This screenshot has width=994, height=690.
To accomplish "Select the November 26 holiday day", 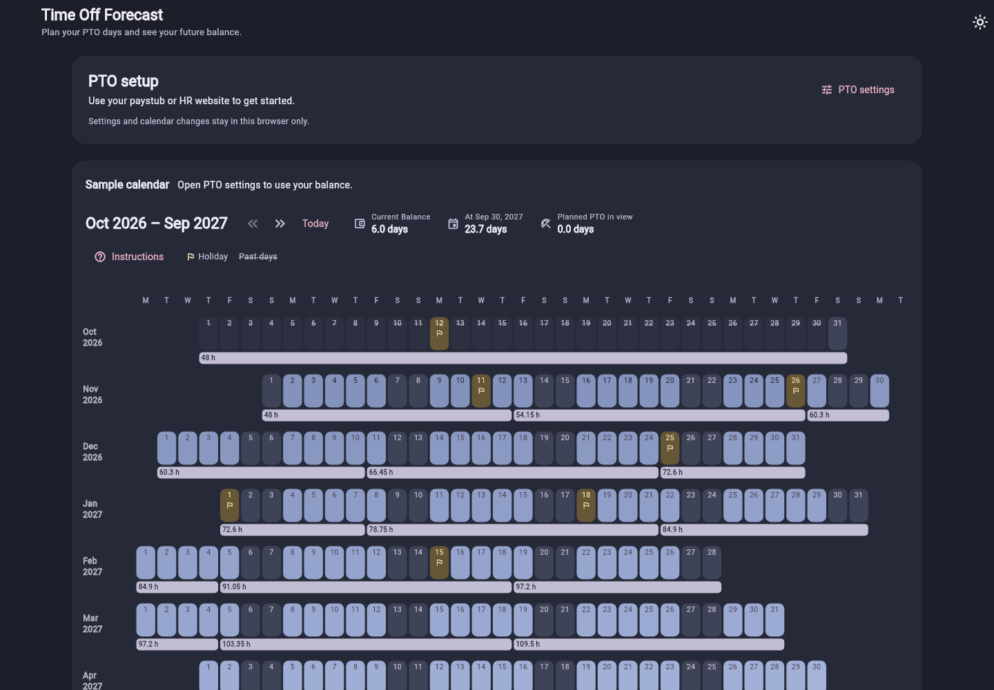I will tap(796, 391).
